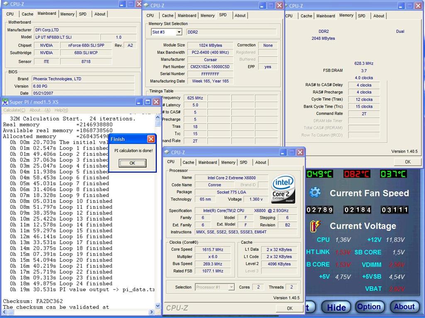
Task: Select the Mainboard tab in the Memory window
Action: coord(326,16)
